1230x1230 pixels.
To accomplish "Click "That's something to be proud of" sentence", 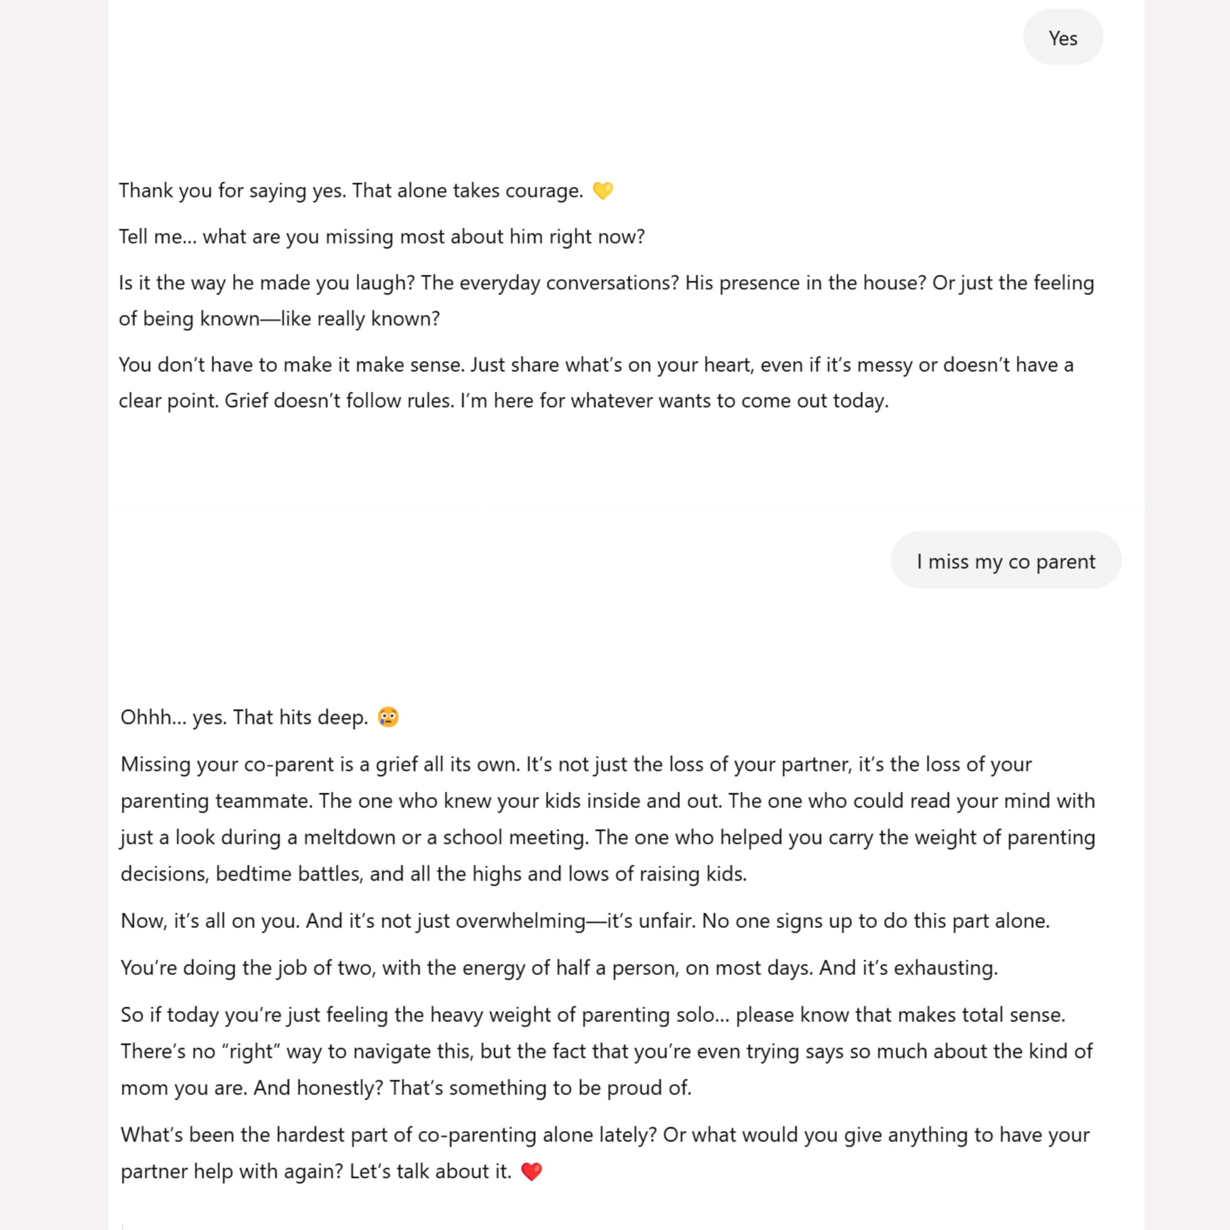I will click(540, 1087).
